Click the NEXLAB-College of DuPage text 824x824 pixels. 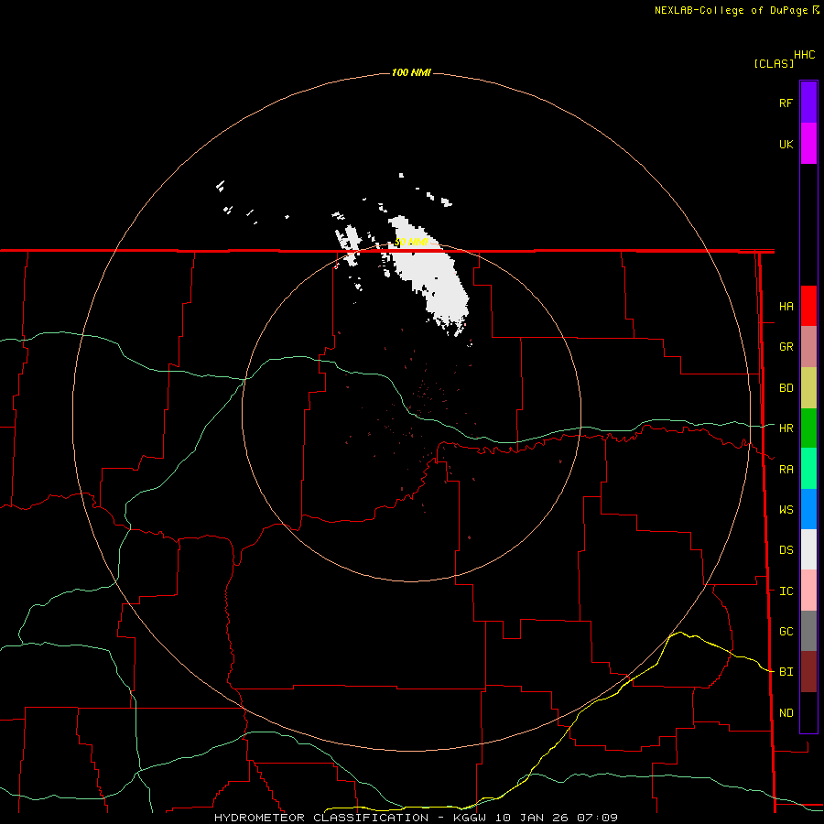(731, 10)
